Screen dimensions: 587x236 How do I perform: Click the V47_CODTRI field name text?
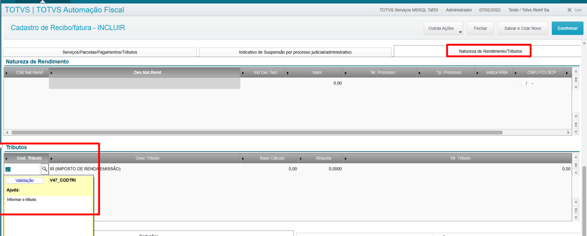pyautogui.click(x=63, y=180)
